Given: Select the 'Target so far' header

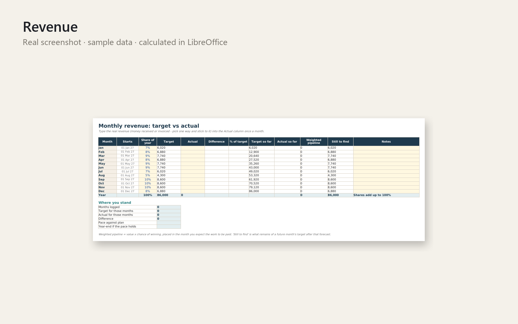Looking at the screenshot, I should point(261,142).
